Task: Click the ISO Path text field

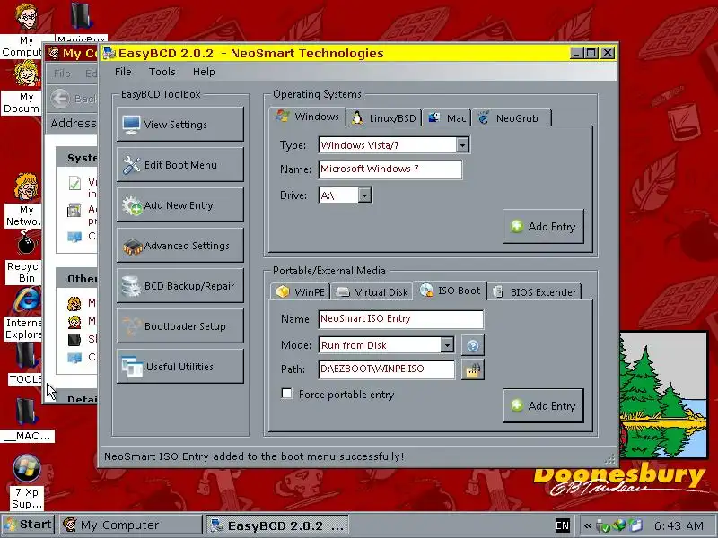Action: click(387, 369)
